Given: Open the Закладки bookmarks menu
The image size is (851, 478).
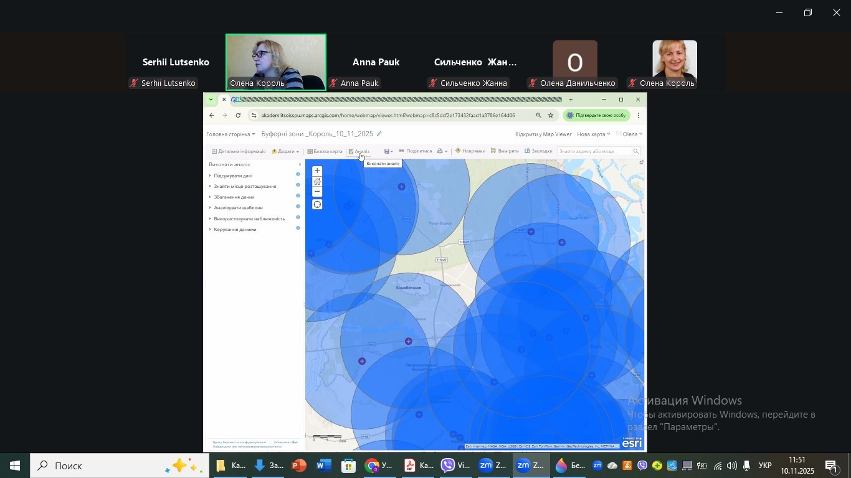Looking at the screenshot, I should tap(539, 151).
